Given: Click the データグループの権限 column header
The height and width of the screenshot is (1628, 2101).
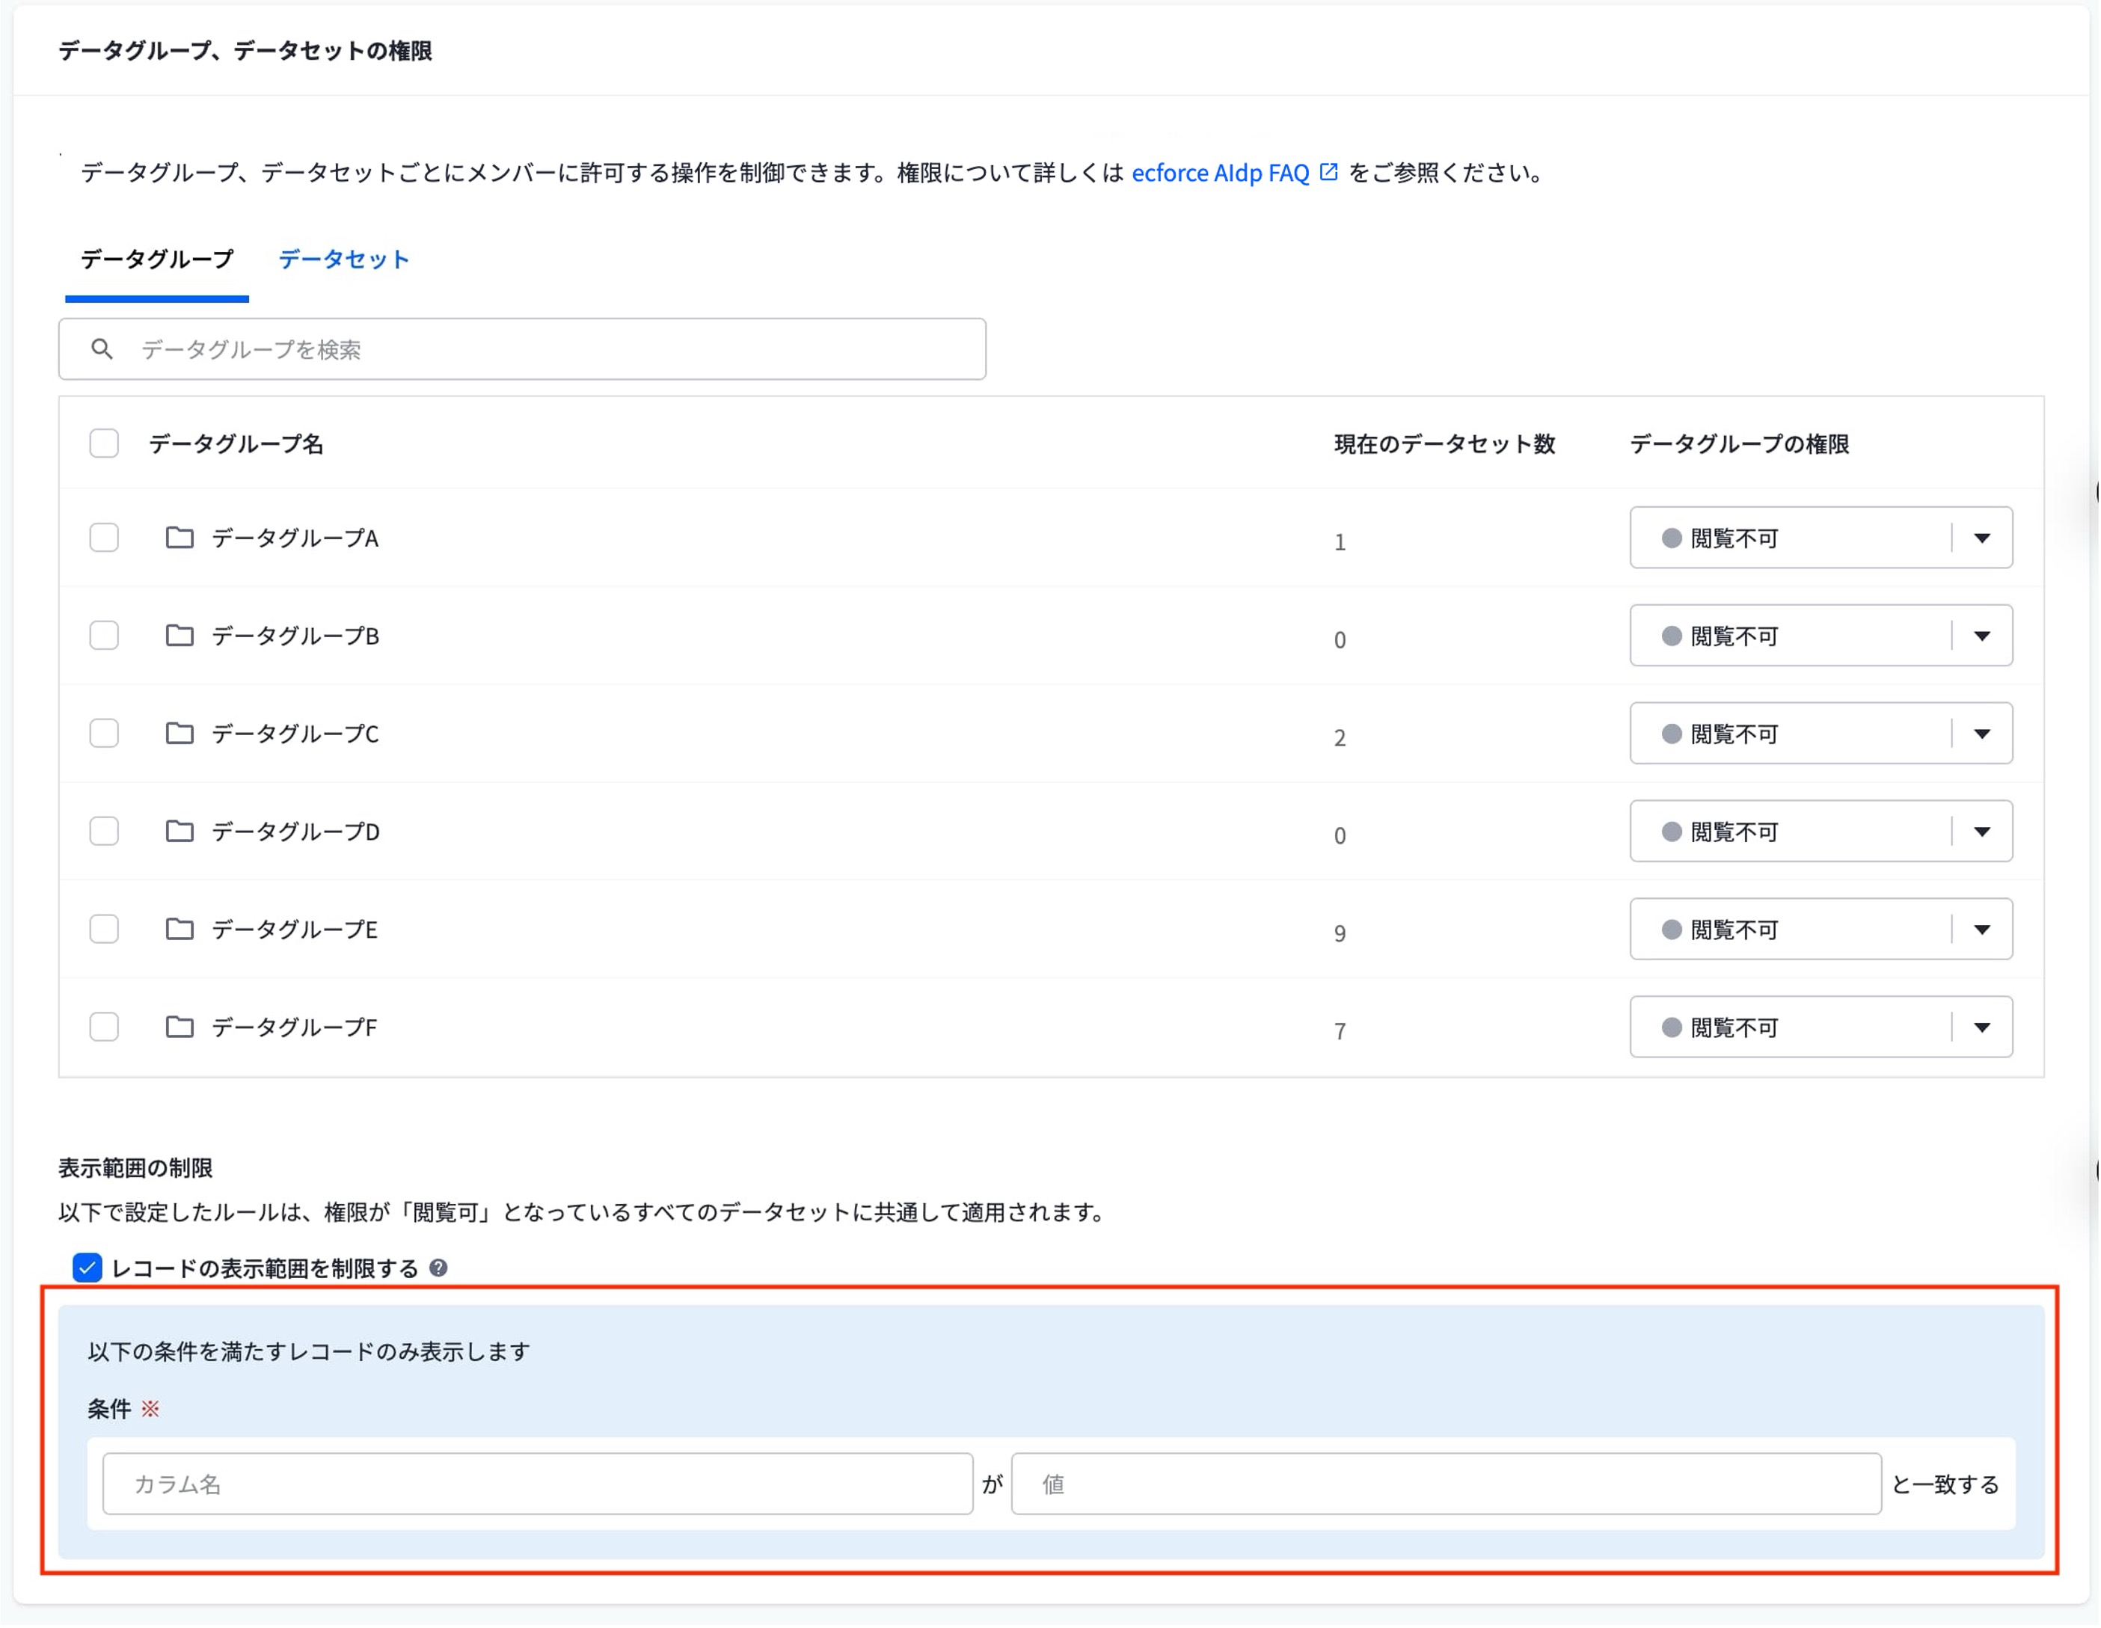Looking at the screenshot, I should (x=1739, y=443).
